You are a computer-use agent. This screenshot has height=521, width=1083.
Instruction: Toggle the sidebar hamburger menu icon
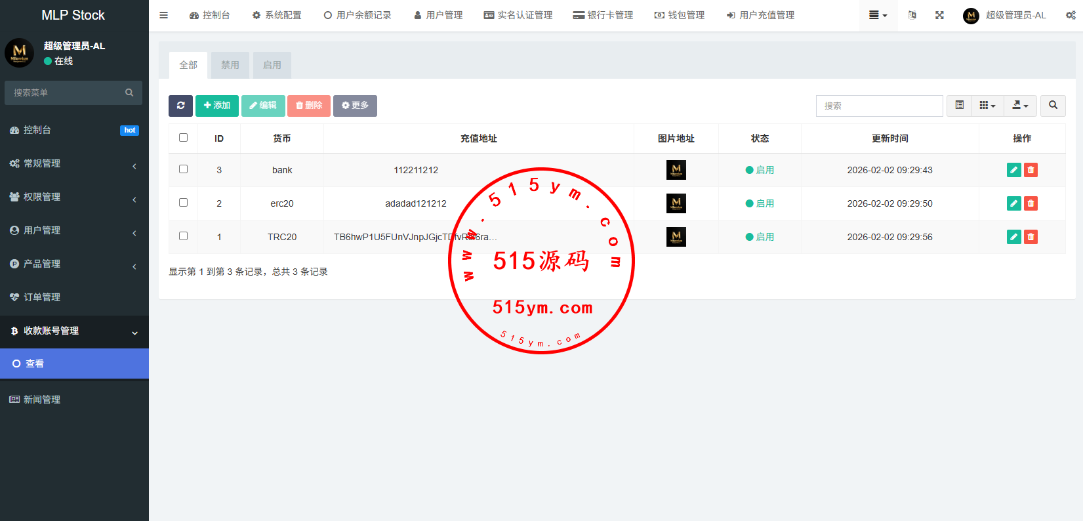(x=164, y=15)
